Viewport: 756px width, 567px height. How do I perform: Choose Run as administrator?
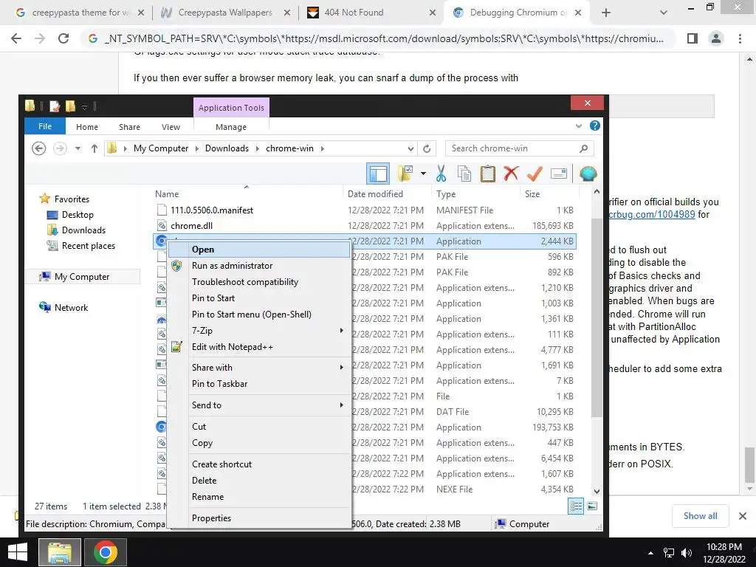[x=259, y=266]
